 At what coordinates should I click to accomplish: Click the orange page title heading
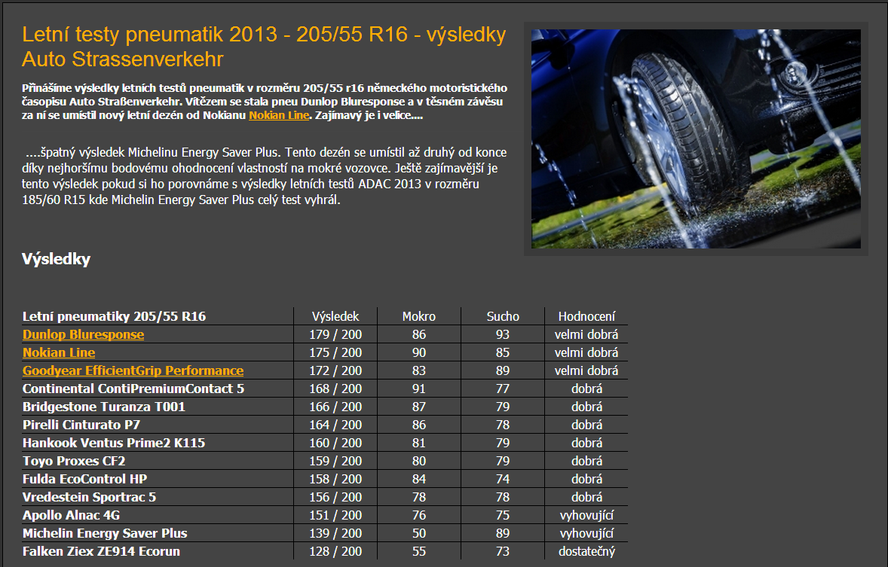click(264, 47)
